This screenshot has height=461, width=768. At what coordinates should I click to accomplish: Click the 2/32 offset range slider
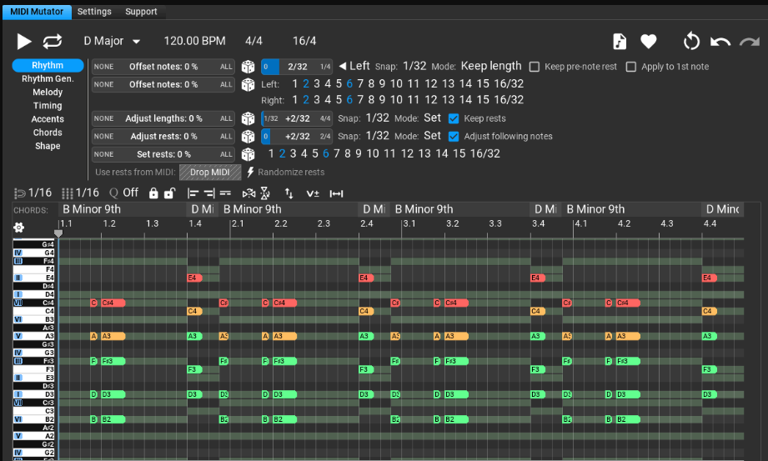pyautogui.click(x=297, y=67)
